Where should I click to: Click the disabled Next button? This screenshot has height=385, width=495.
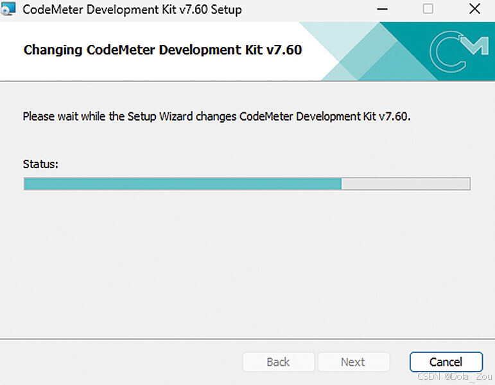[353, 362]
